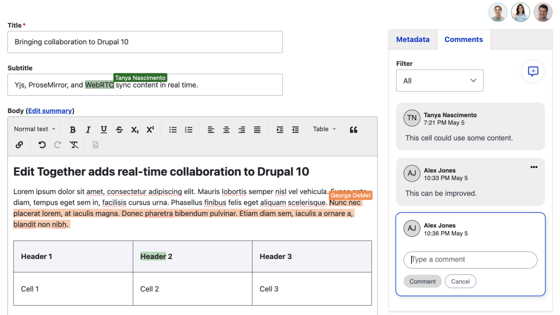The image size is (560, 315).
Task: Click table cell Cell 2
Action: 193,289
